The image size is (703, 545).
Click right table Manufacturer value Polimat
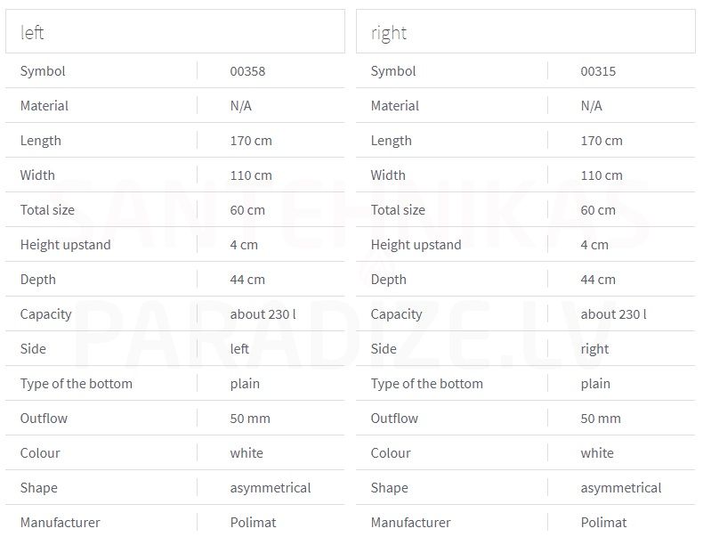[x=604, y=523]
